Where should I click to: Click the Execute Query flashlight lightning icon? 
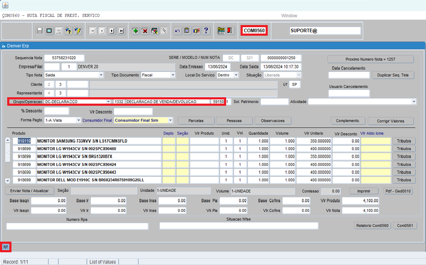click(78, 31)
